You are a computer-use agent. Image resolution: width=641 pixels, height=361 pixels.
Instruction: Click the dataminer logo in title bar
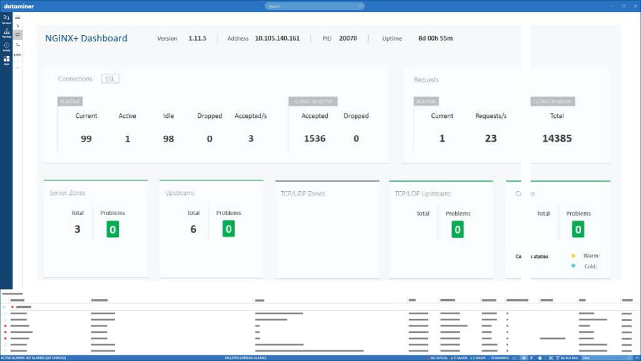(x=19, y=6)
